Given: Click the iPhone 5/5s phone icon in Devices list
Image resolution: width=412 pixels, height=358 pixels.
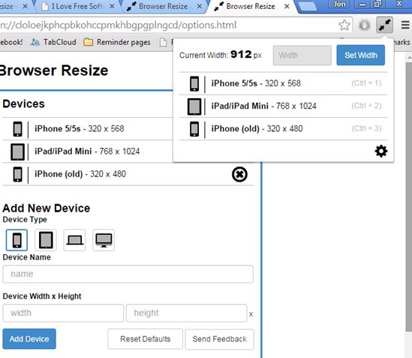Looking at the screenshot, I should tap(17, 129).
